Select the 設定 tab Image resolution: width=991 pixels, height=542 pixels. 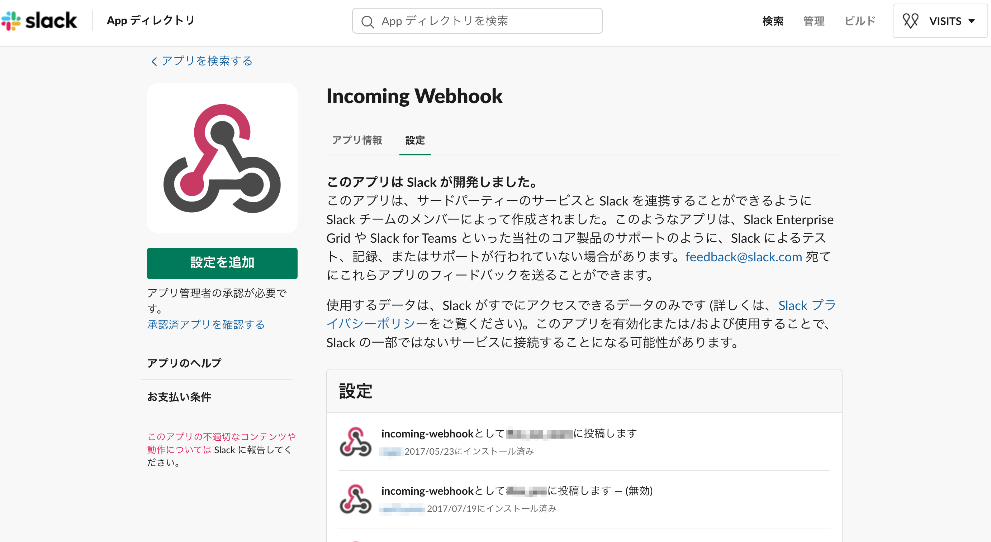[x=415, y=140]
